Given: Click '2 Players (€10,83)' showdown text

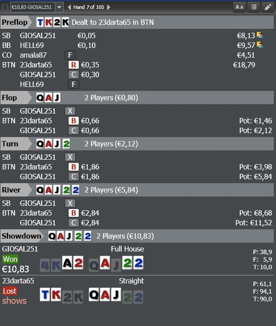Looking at the screenshot, I should (x=125, y=236).
